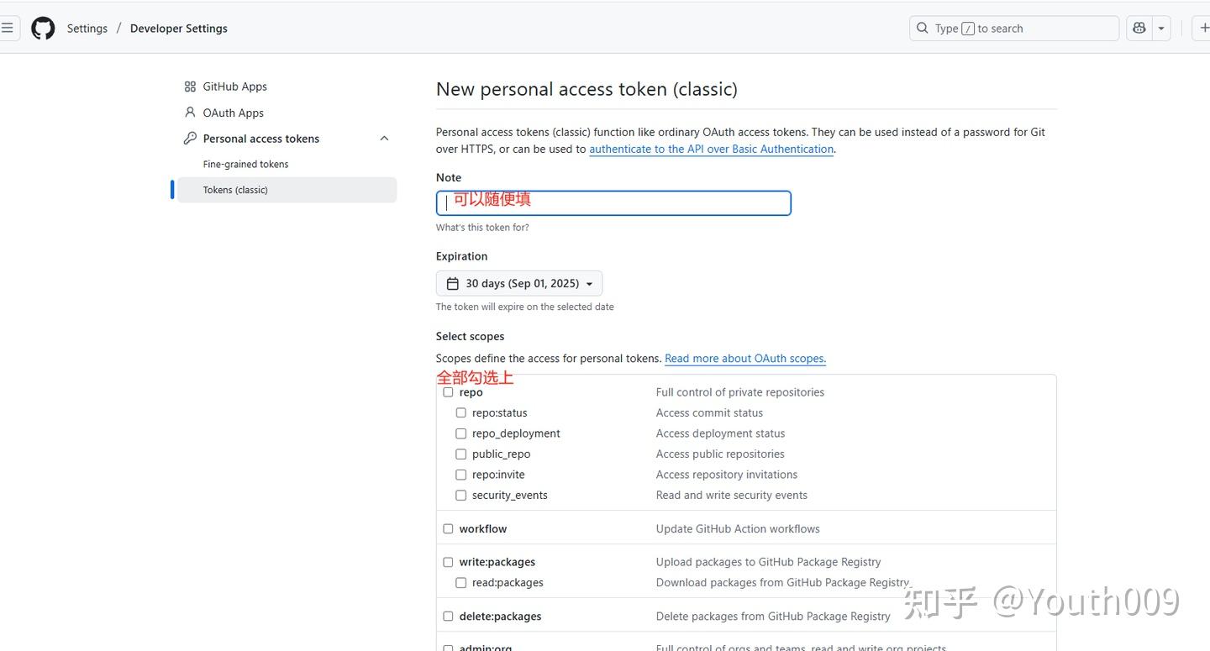Click the Personal access tokens key icon

(x=190, y=139)
